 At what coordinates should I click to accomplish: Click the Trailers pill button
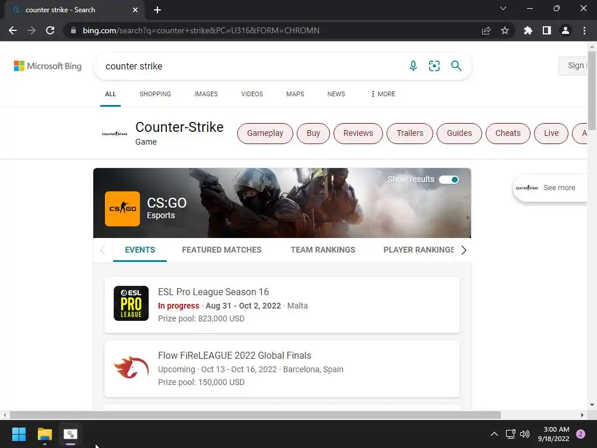coord(410,134)
